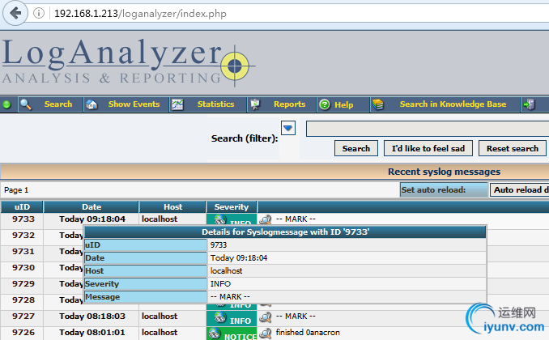Open the Show Events menu item
The height and width of the screenshot is (340, 549).
[x=134, y=104]
